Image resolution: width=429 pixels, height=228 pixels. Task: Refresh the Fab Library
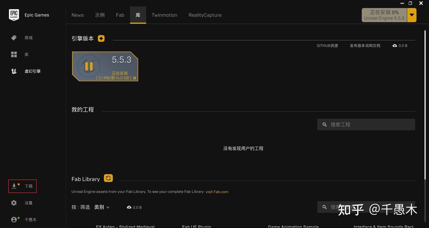coord(108,178)
